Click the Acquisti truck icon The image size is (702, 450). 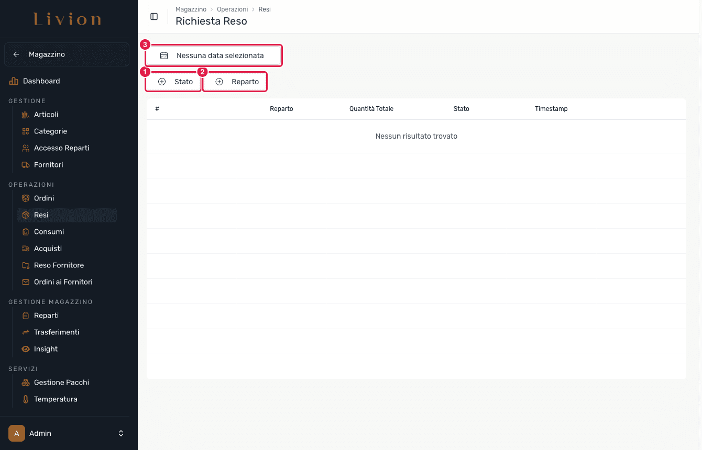[x=25, y=249]
